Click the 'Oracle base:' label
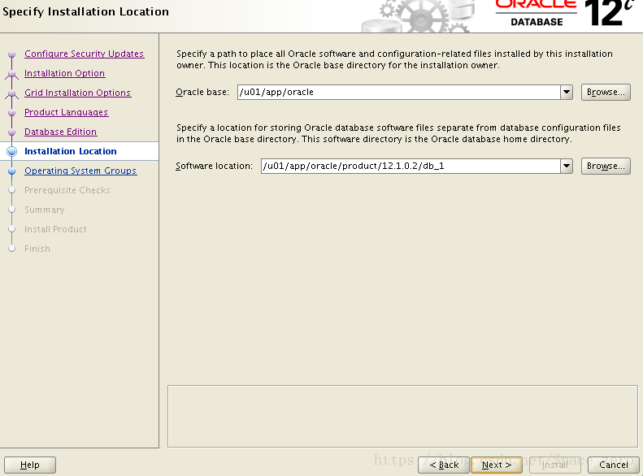The width and height of the screenshot is (643, 476). 202,92
